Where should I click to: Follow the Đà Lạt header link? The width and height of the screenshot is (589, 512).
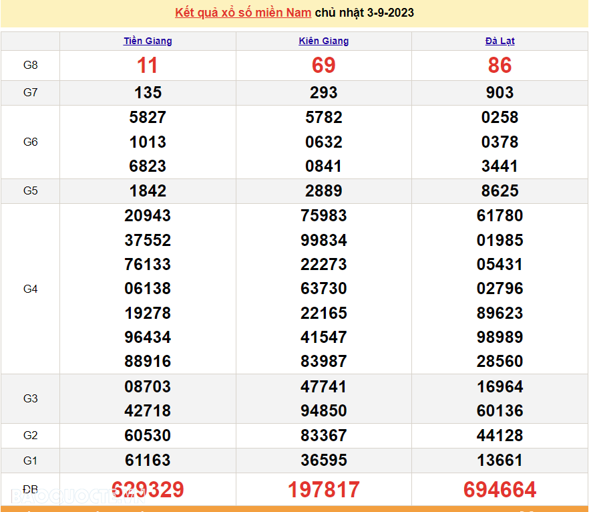pos(500,41)
